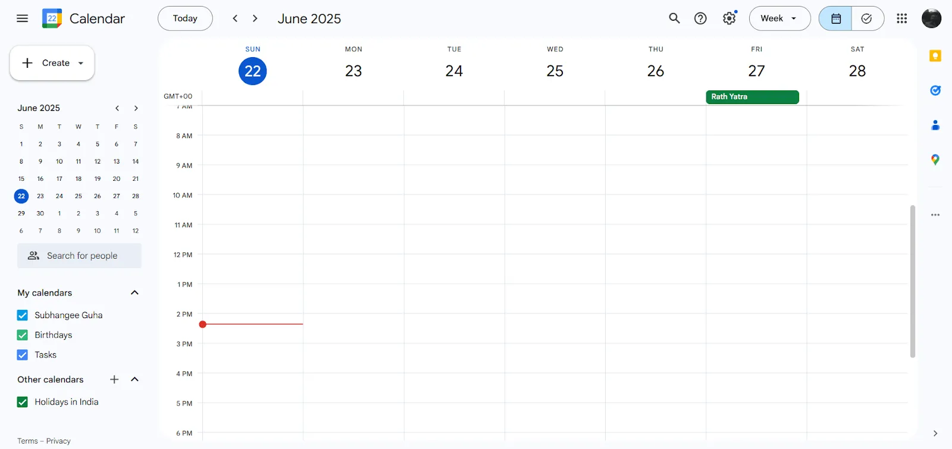Click the GMT+00 time zone label

point(178,96)
